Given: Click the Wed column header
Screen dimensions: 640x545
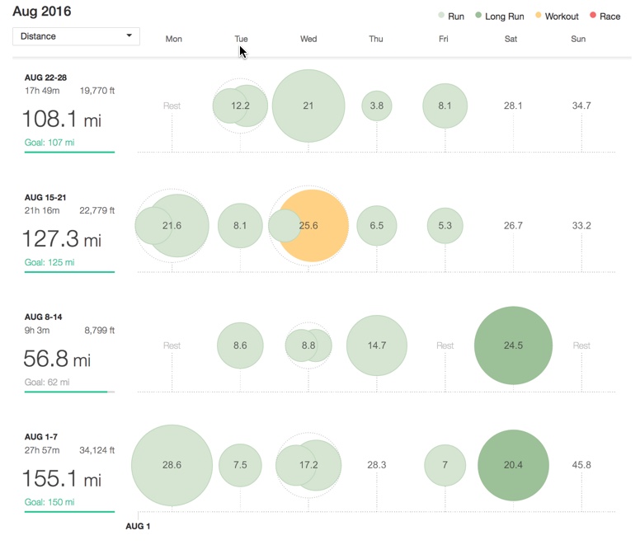Looking at the screenshot, I should [x=308, y=39].
